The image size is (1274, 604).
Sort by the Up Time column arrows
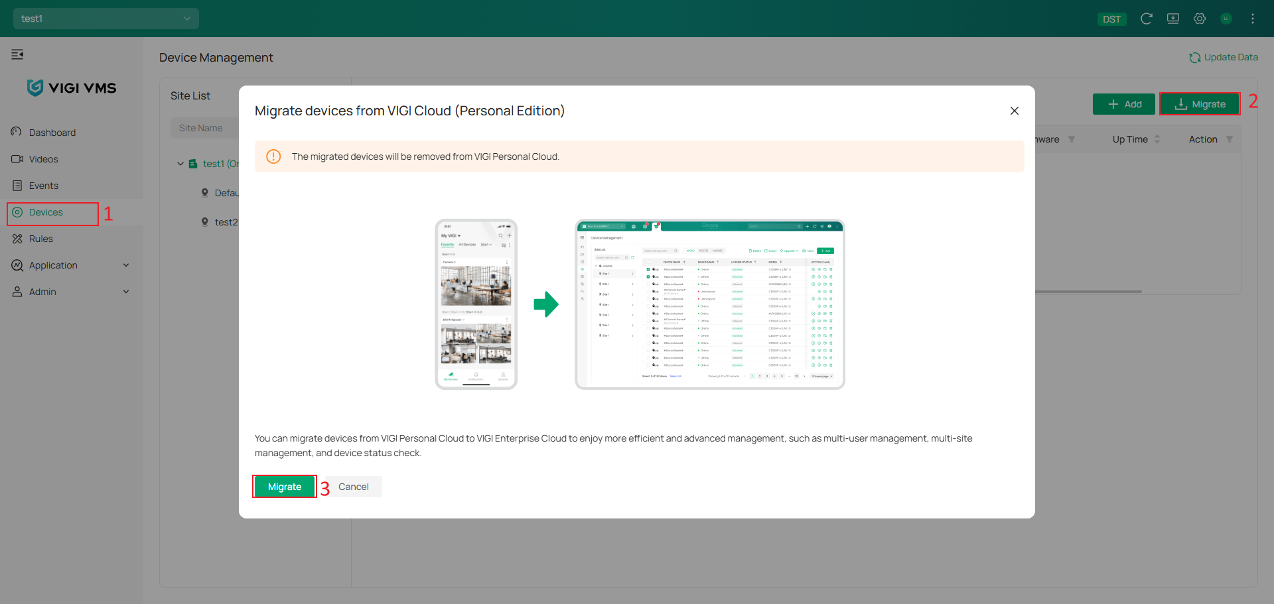point(1157,139)
